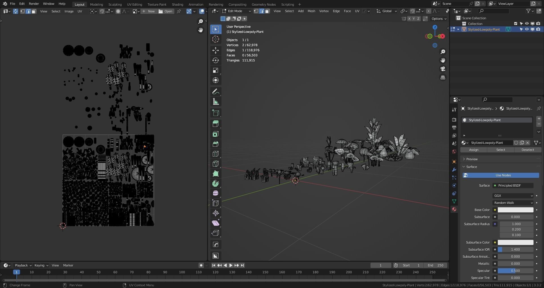
Task: Choose the Measure tool
Action: click(x=216, y=102)
